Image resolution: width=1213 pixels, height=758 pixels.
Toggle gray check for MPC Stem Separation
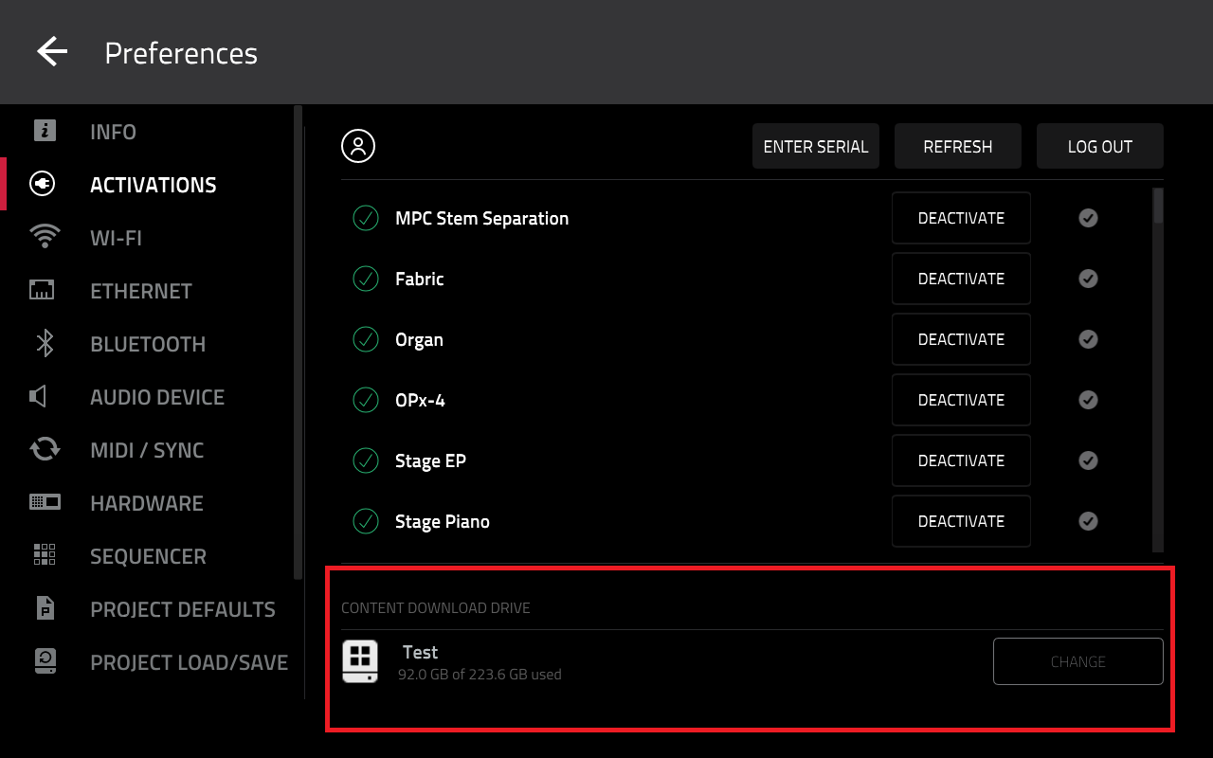coord(1088,218)
